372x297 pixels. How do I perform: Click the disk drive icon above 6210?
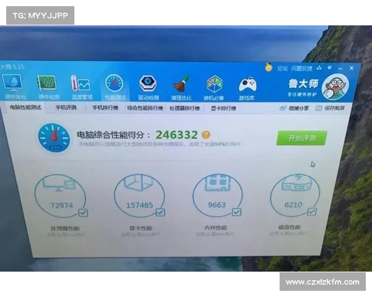tap(296, 183)
